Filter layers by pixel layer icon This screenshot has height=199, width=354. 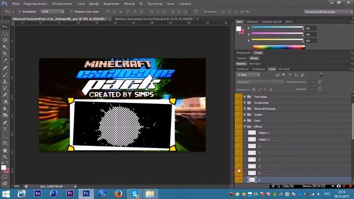278,75
